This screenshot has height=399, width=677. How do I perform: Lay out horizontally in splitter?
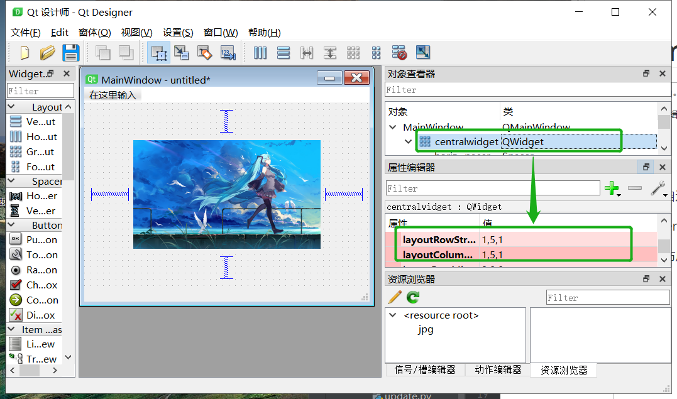tap(307, 53)
